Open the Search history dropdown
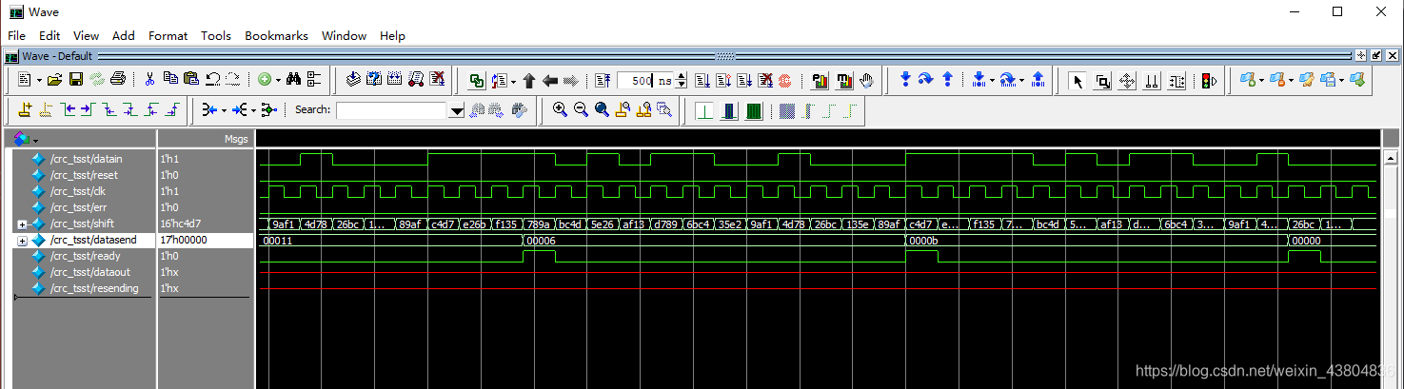1404x389 pixels. pyautogui.click(x=456, y=110)
